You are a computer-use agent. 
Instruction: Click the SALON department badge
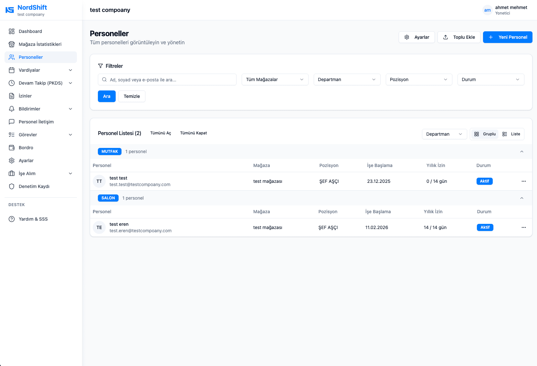[108, 198]
